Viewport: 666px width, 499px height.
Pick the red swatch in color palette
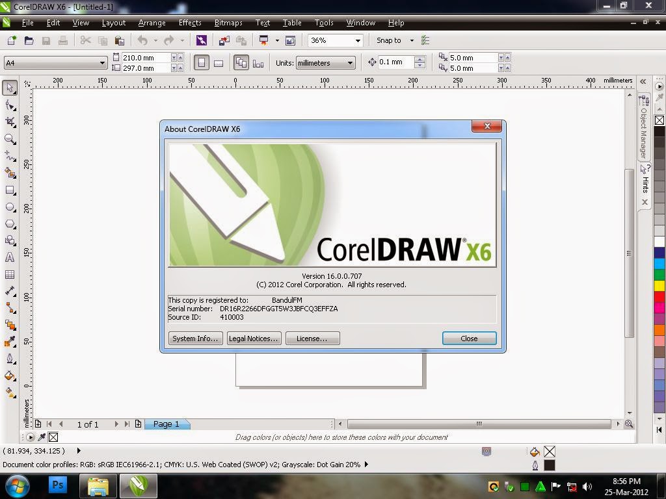[659, 296]
